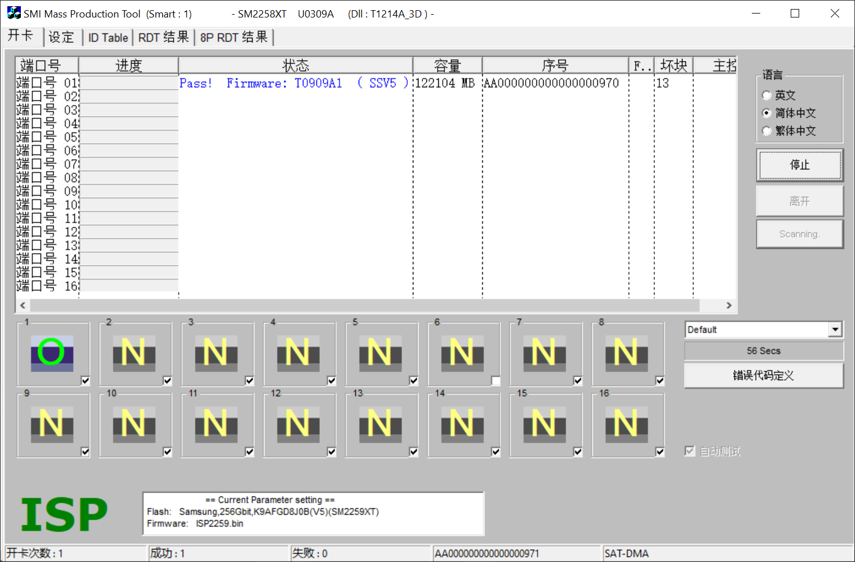The width and height of the screenshot is (855, 562).
Task: Open the 8P RDT 结果 tab
Action: pyautogui.click(x=233, y=38)
